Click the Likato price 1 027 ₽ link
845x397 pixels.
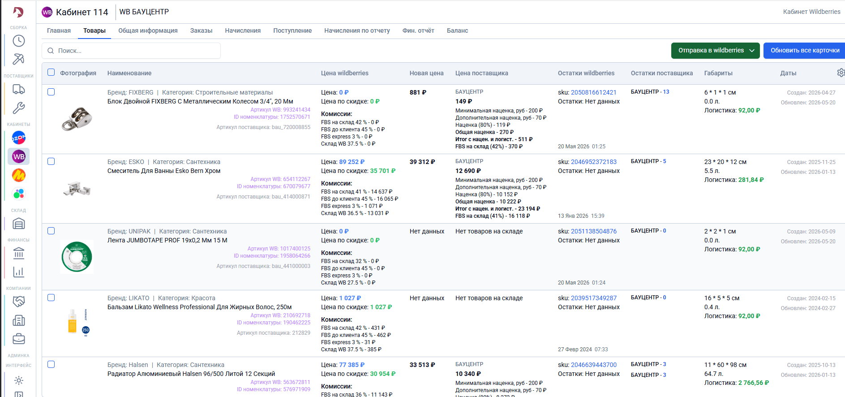[x=350, y=298]
